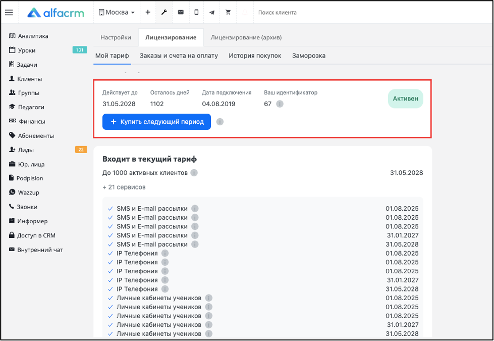The height and width of the screenshot is (341, 494).
Task: Click the 22 badge next to Лиды
Action: point(81,150)
